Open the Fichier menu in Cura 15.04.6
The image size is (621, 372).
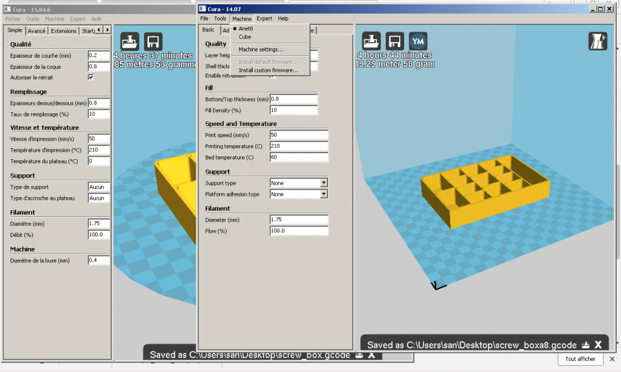click(x=12, y=19)
